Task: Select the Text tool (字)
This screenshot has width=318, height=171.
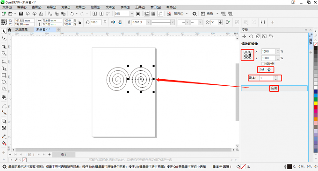Action: 4,97
